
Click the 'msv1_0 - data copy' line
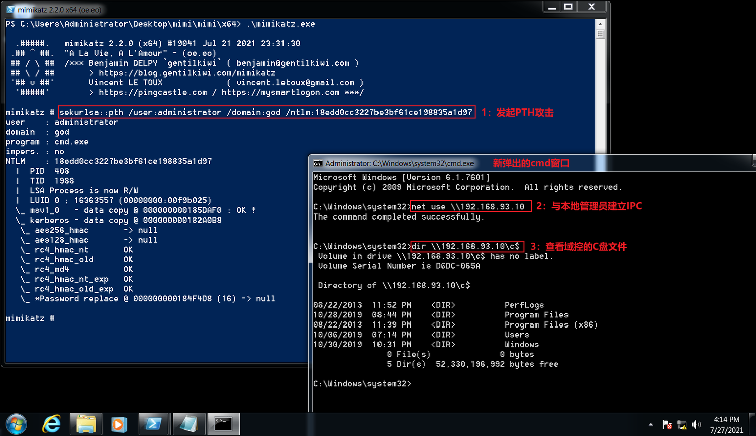[x=136, y=210]
